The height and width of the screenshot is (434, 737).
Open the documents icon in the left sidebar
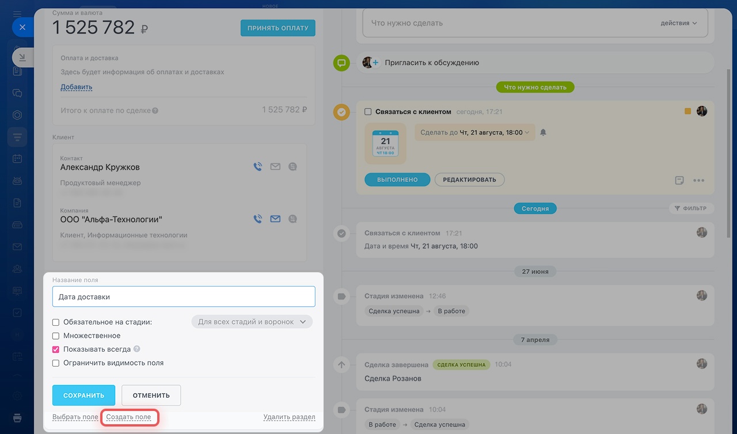pos(17,203)
